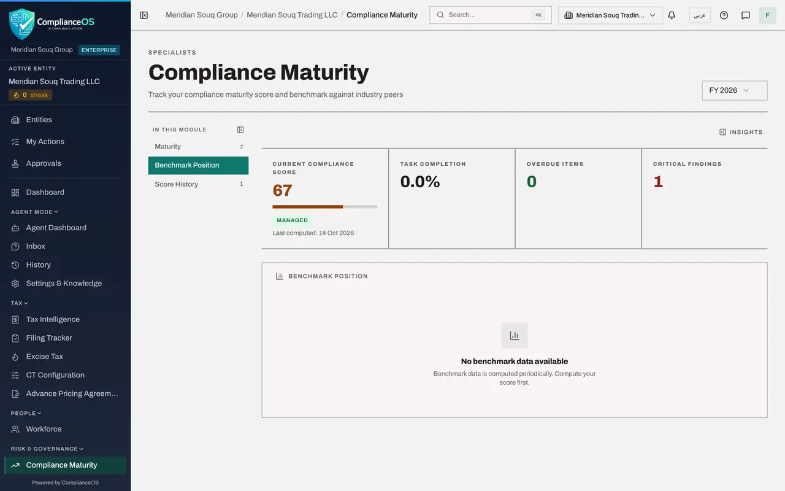Viewport: 785px width, 491px height.
Task: Click the Agent Dashboard robot icon
Action: pyautogui.click(x=15, y=228)
